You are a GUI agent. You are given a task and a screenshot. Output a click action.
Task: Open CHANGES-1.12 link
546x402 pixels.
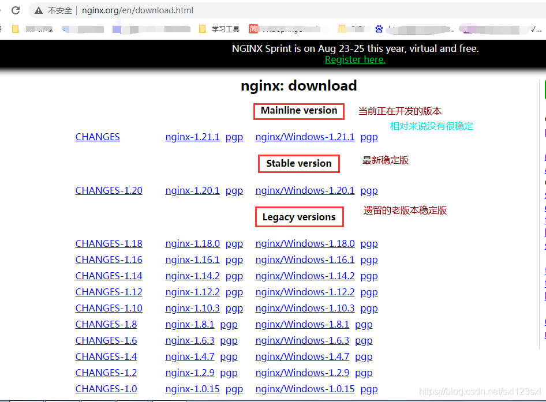[x=109, y=292]
